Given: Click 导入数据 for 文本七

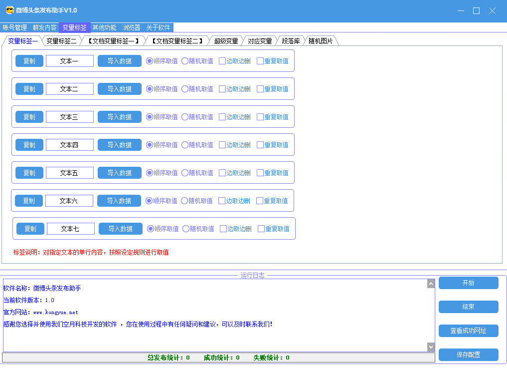Looking at the screenshot, I should tap(121, 229).
